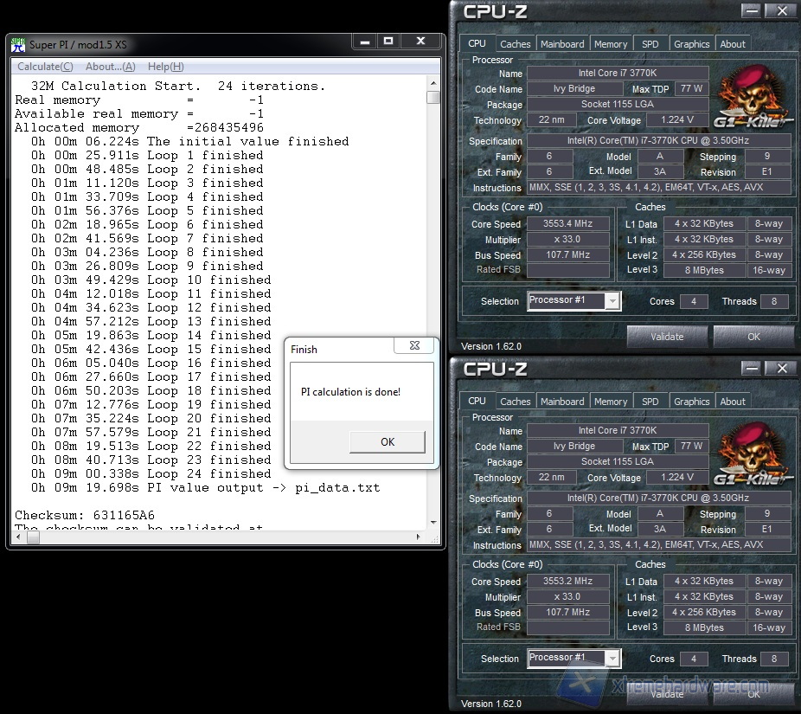This screenshot has height=714, width=801.
Task: Click scroll up arrow in Super PI output
Action: point(433,84)
